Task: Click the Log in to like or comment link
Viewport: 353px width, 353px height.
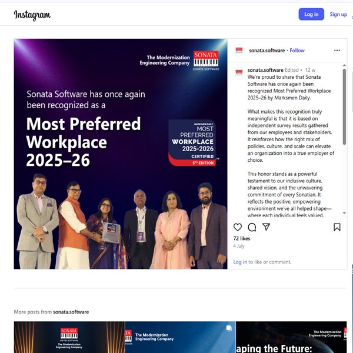Action: (x=240, y=262)
